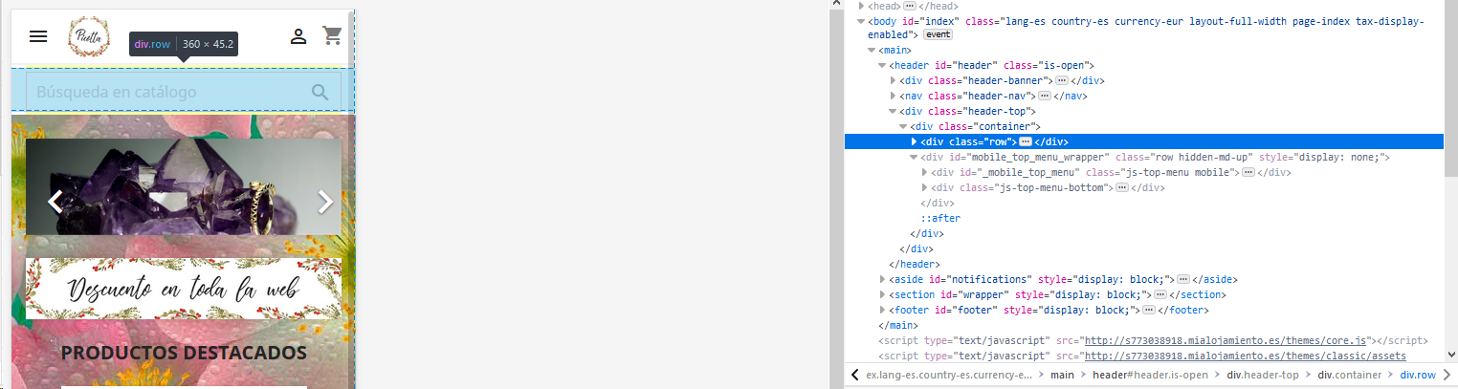Click the Descuento en toda la web banner
The width and height of the screenshot is (1458, 389).
[x=184, y=288]
